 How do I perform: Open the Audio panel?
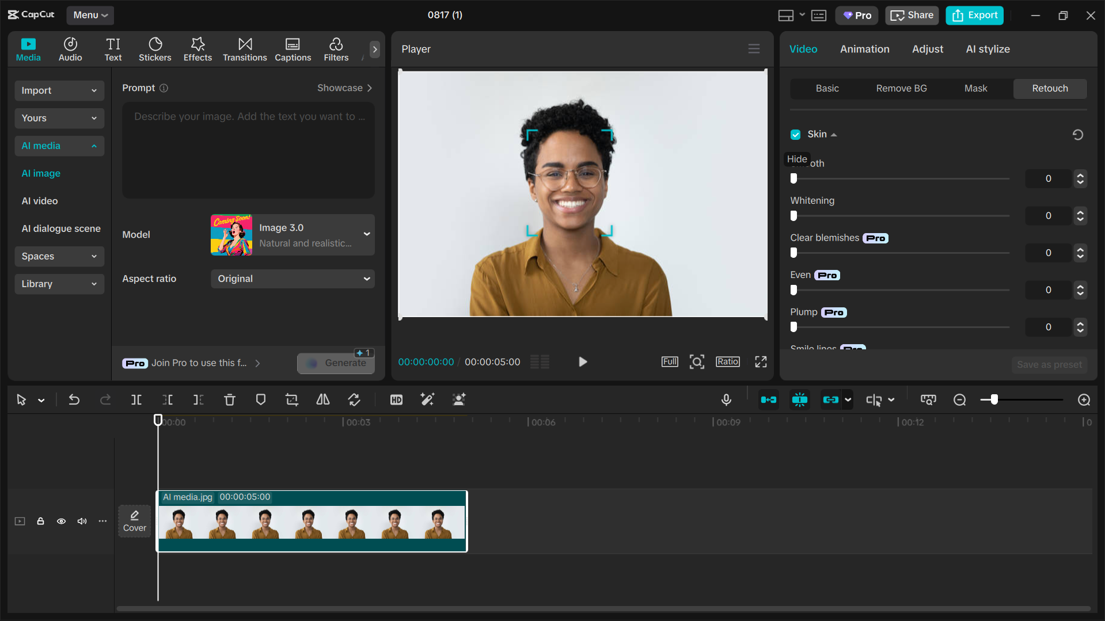coord(70,49)
